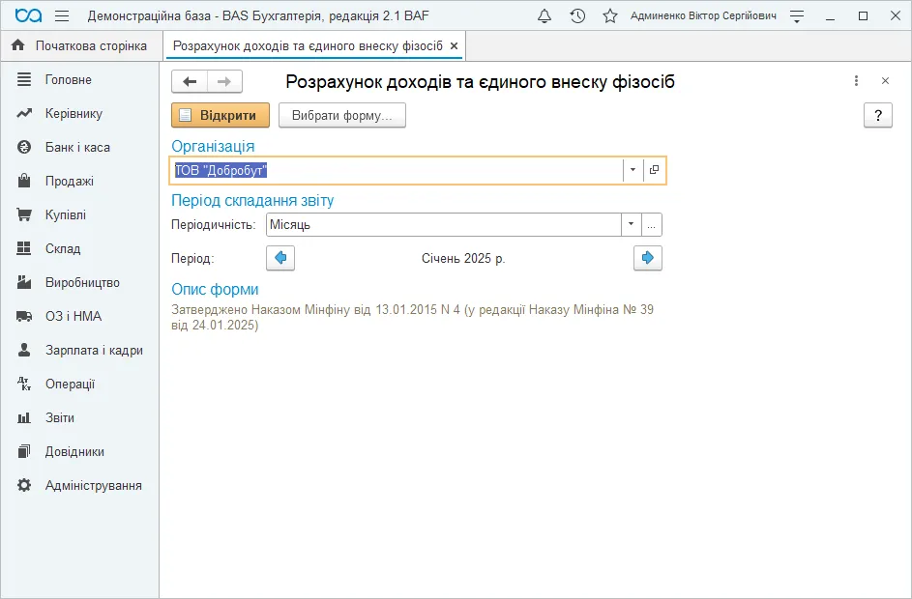Open Головне section
The image size is (912, 599).
coord(68,79)
